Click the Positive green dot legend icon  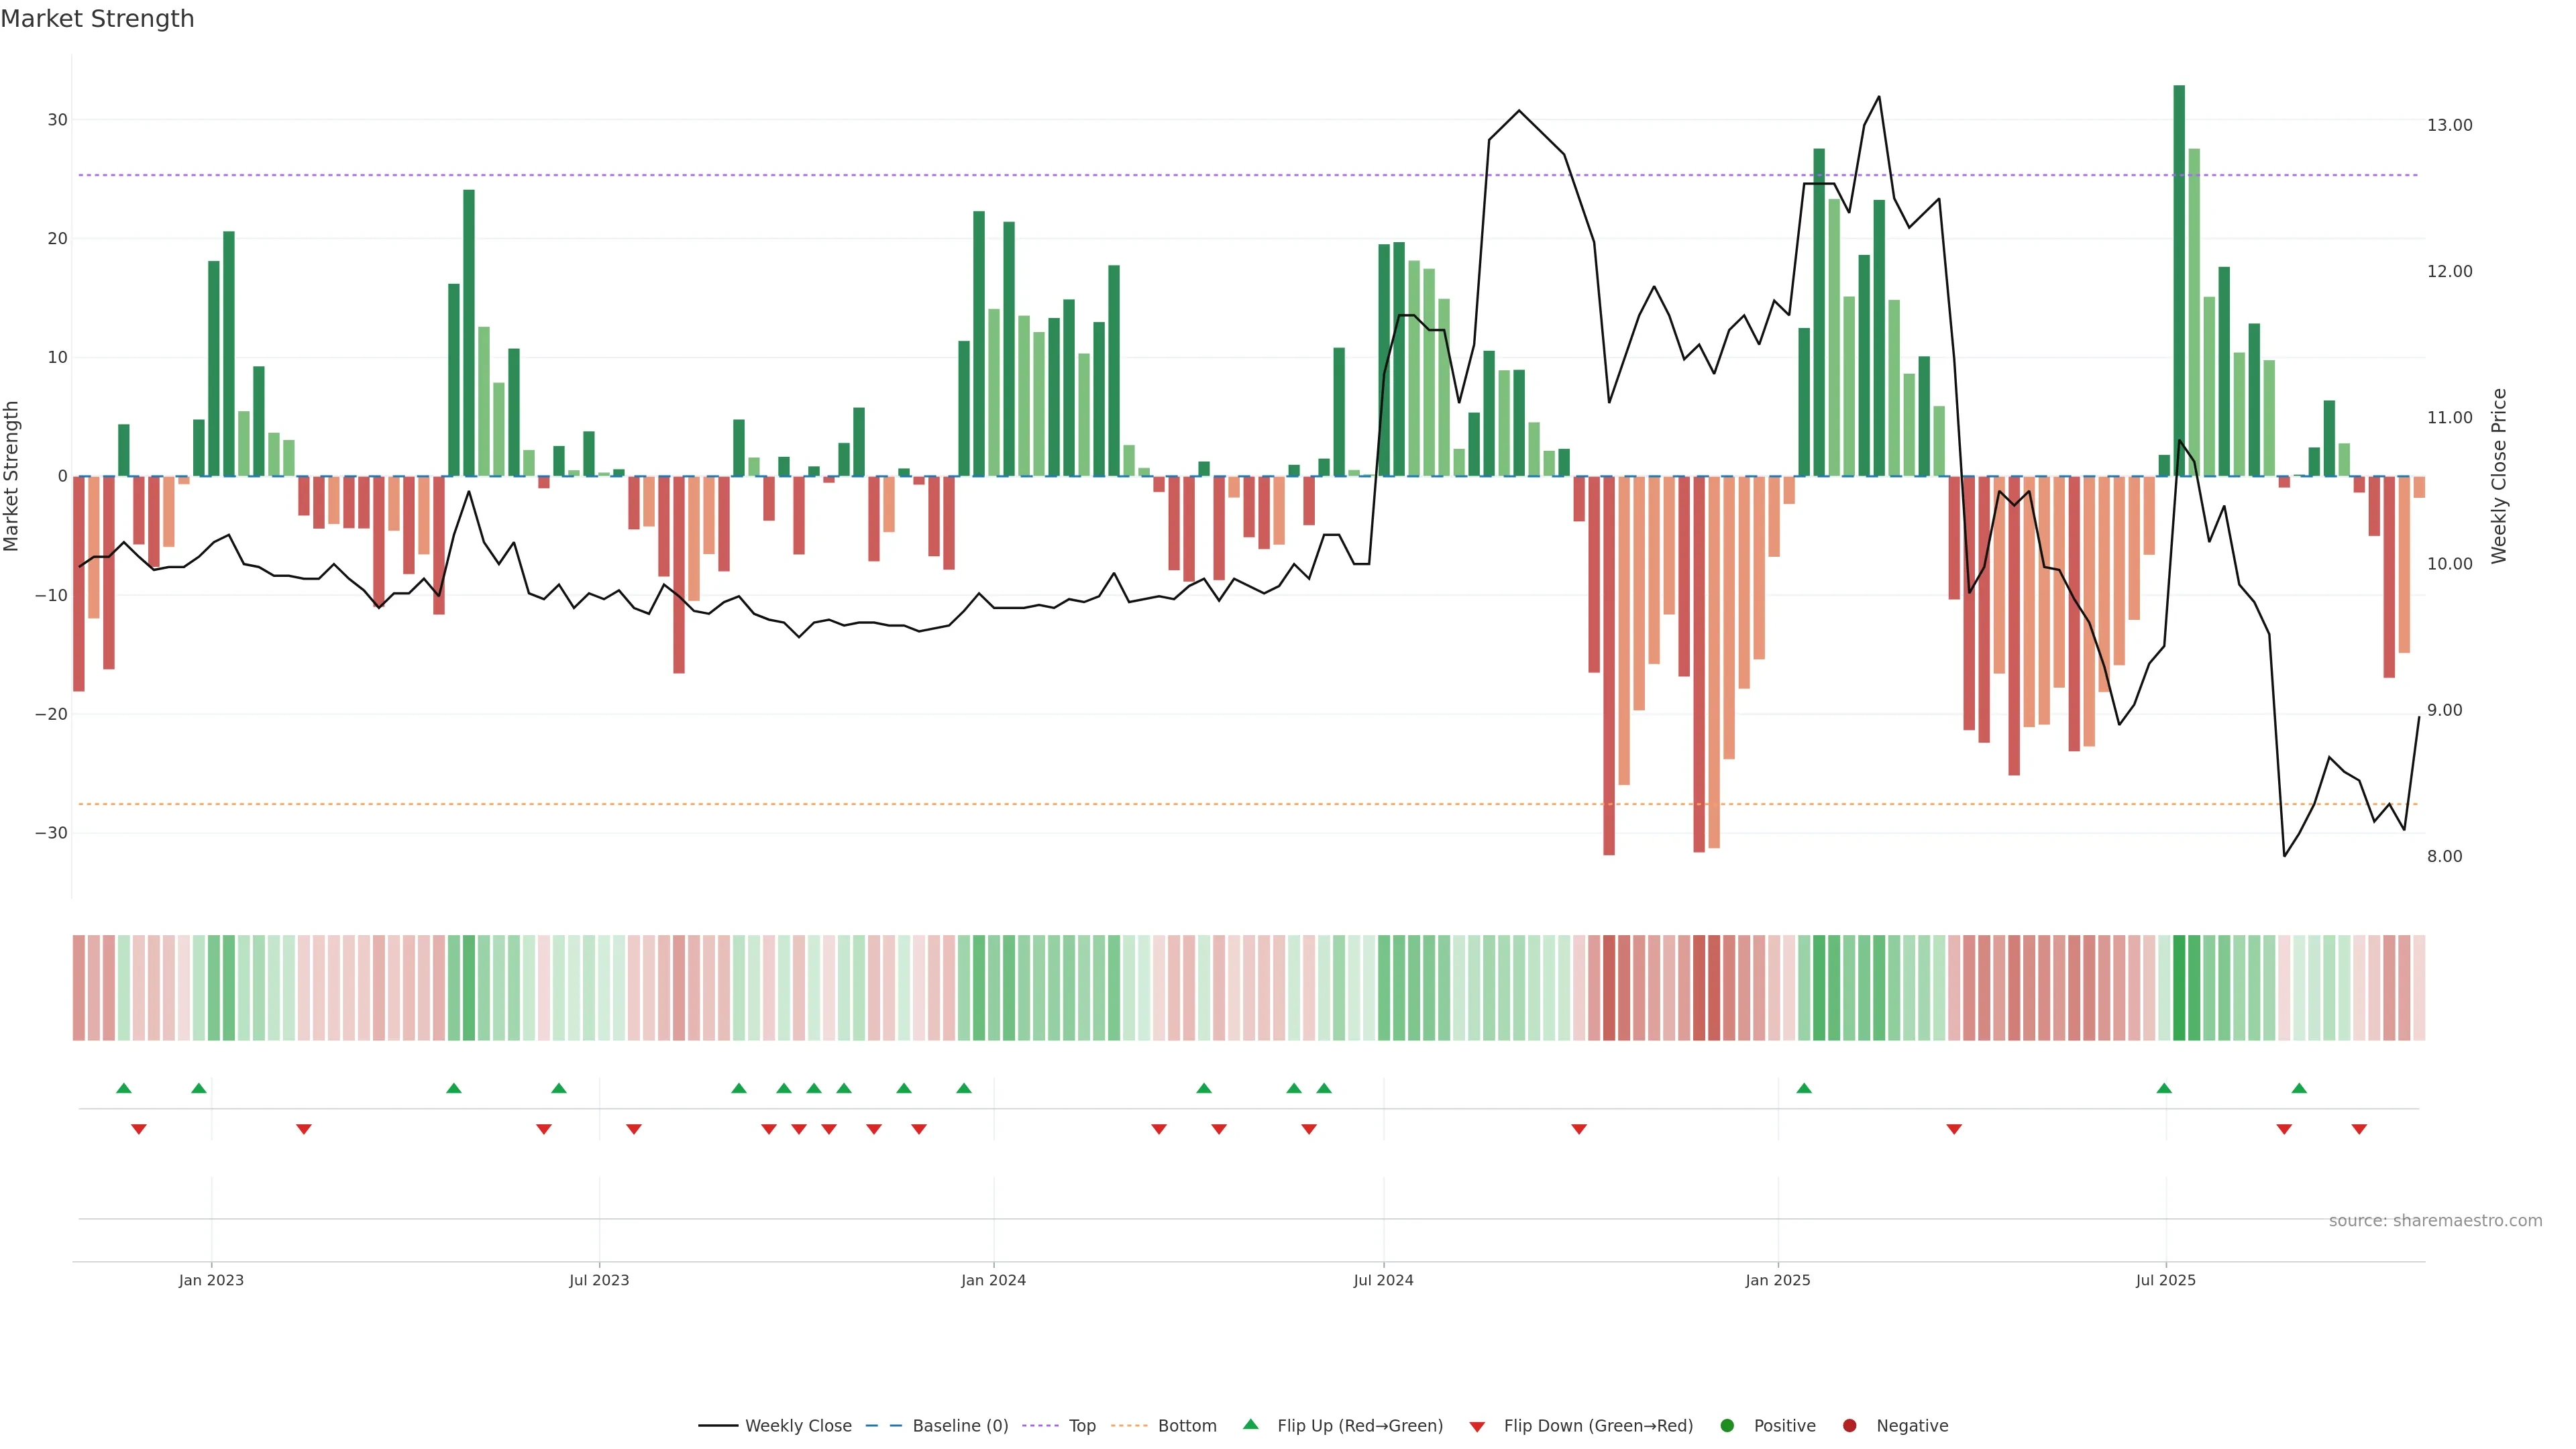click(1727, 1426)
